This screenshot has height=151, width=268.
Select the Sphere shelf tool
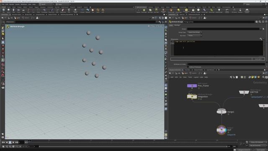click(8, 10)
